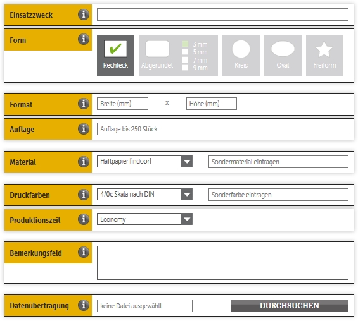358x321 pixels.
Task: Click the Produktionszeit info icon
Action: pyautogui.click(x=84, y=219)
